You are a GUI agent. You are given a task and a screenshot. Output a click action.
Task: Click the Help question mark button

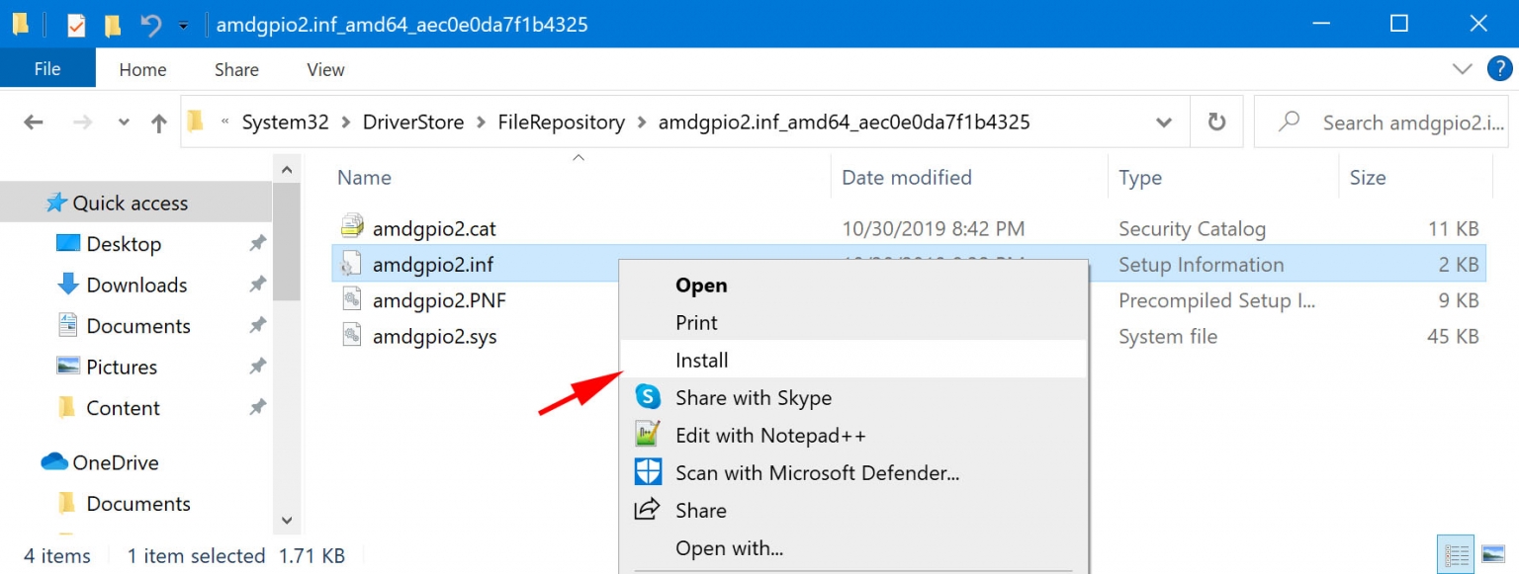1499,69
